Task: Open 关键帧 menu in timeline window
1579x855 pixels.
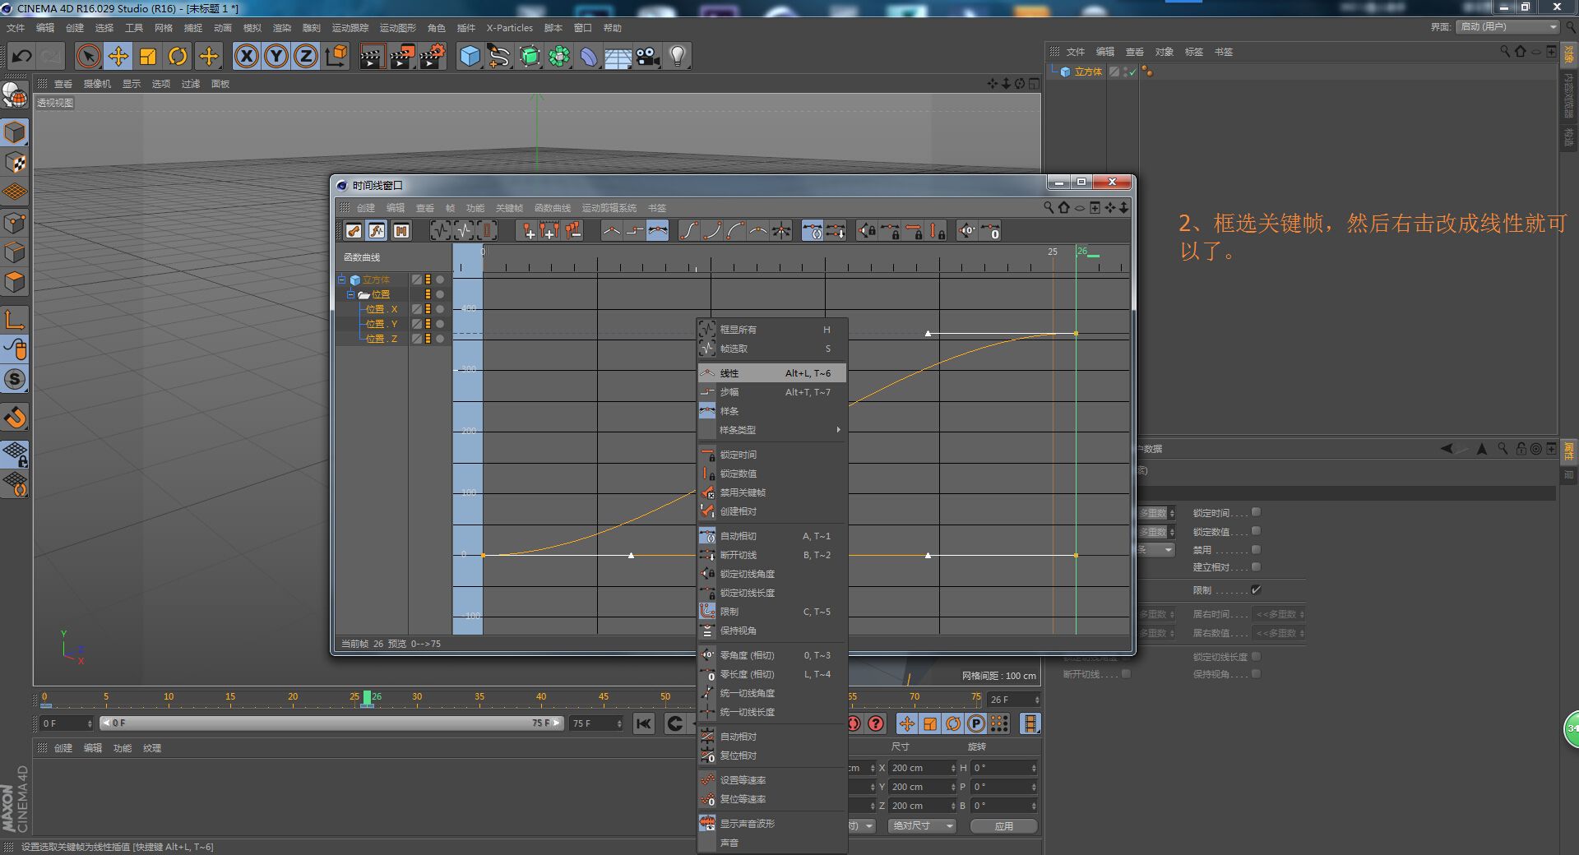Action: point(509,208)
